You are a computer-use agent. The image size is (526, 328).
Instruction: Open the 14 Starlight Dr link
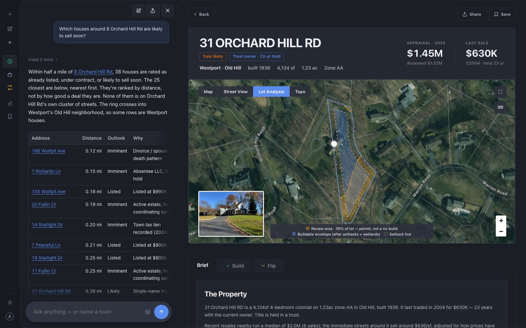(47, 225)
